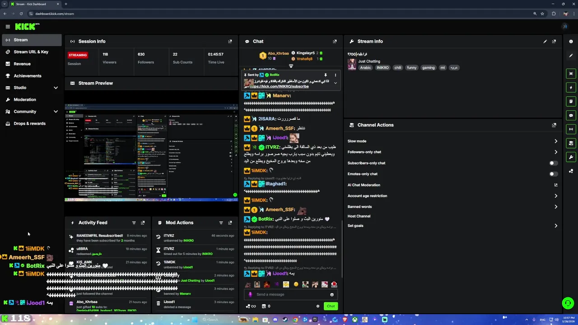Open the hamburger menu beside Kick logo
The height and width of the screenshot is (325, 578).
(x=8, y=27)
